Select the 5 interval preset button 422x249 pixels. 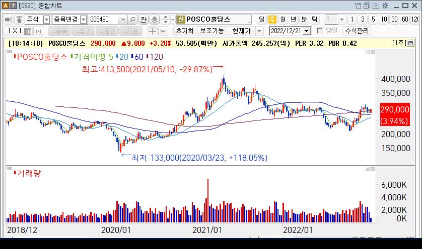(x=373, y=19)
